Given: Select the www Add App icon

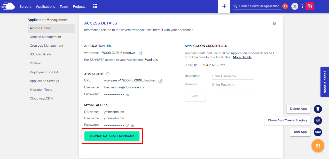Looking at the screenshot, I should (x=318, y=132).
